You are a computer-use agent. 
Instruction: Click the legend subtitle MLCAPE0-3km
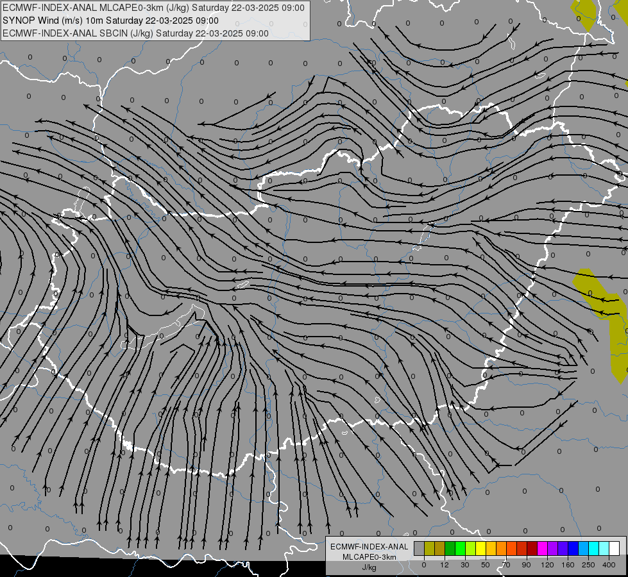pos(369,557)
